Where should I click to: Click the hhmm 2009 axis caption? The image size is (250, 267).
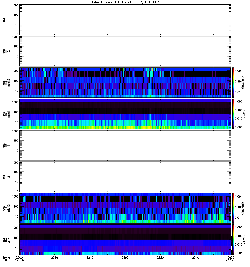click(6, 259)
